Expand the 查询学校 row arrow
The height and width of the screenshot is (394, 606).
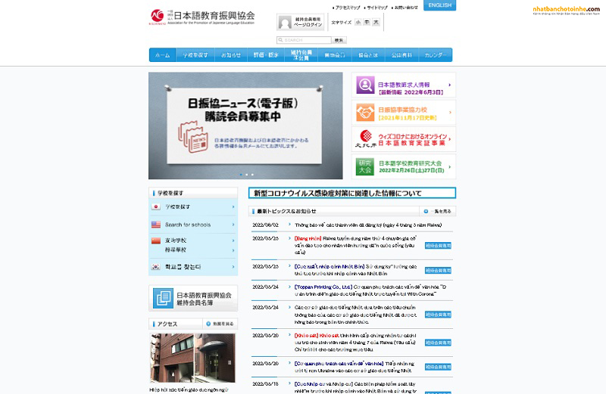(x=233, y=240)
